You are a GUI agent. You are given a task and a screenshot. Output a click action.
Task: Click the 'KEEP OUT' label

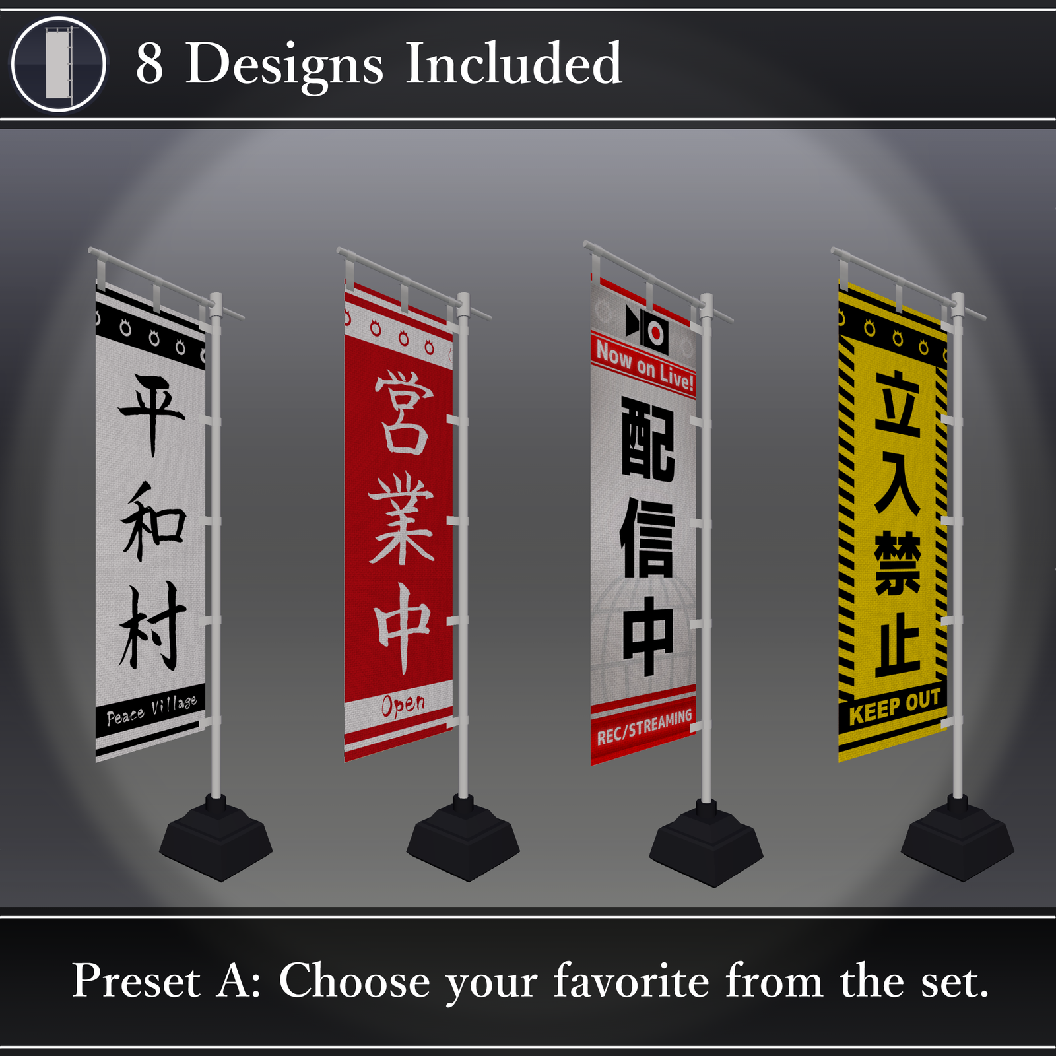tap(894, 706)
